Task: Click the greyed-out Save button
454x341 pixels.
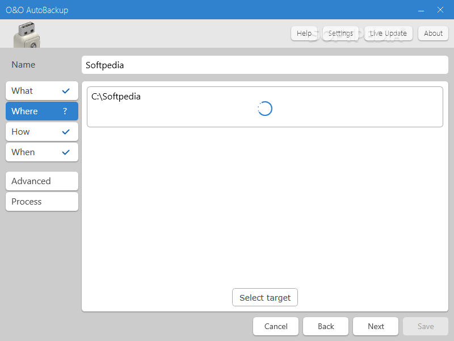Action: pos(426,326)
